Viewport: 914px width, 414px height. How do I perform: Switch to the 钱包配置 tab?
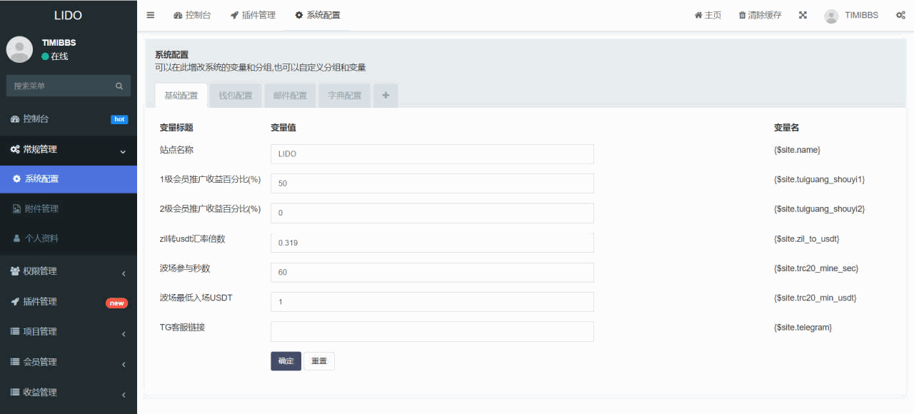tap(235, 95)
